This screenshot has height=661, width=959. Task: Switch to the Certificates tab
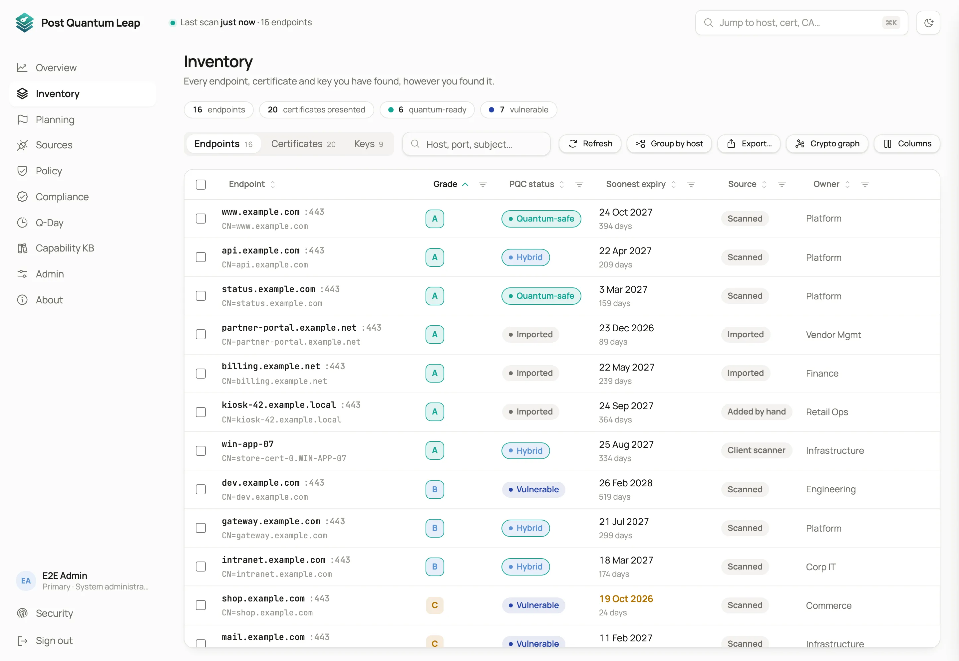tap(303, 144)
